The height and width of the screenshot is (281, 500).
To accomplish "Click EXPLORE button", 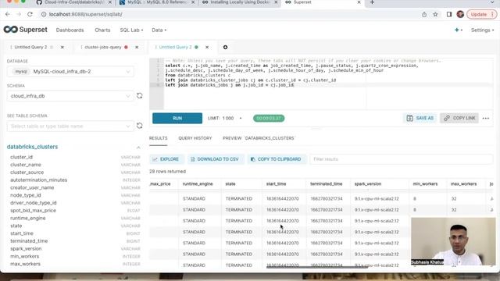I will 166,159.
